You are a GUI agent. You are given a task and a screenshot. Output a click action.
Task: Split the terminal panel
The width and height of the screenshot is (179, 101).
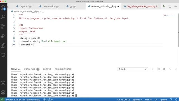pyautogui.click(x=158, y=69)
